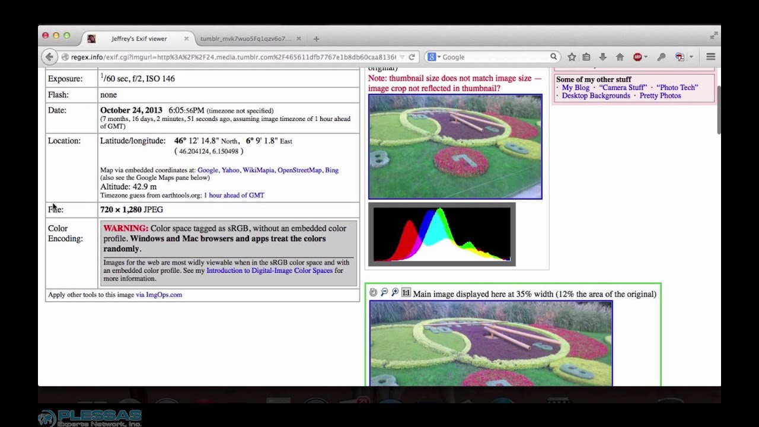Open the Yahoo map link
Viewport: 759px width, 427px height.
(x=231, y=170)
